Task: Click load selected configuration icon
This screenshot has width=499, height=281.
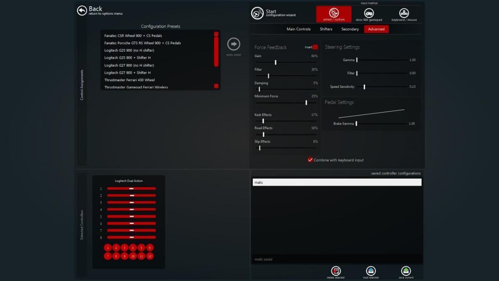Action: [371, 271]
